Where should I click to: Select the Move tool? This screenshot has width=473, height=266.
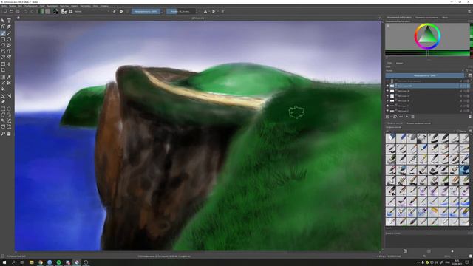(9, 64)
